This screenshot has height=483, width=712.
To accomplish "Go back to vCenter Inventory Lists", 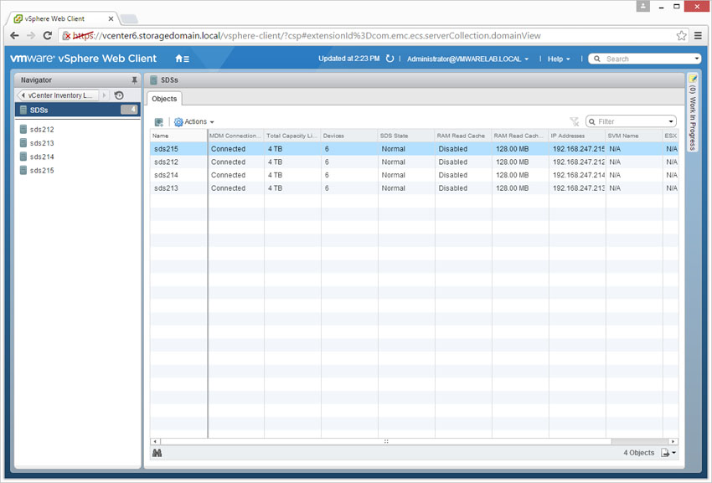I will coord(58,95).
